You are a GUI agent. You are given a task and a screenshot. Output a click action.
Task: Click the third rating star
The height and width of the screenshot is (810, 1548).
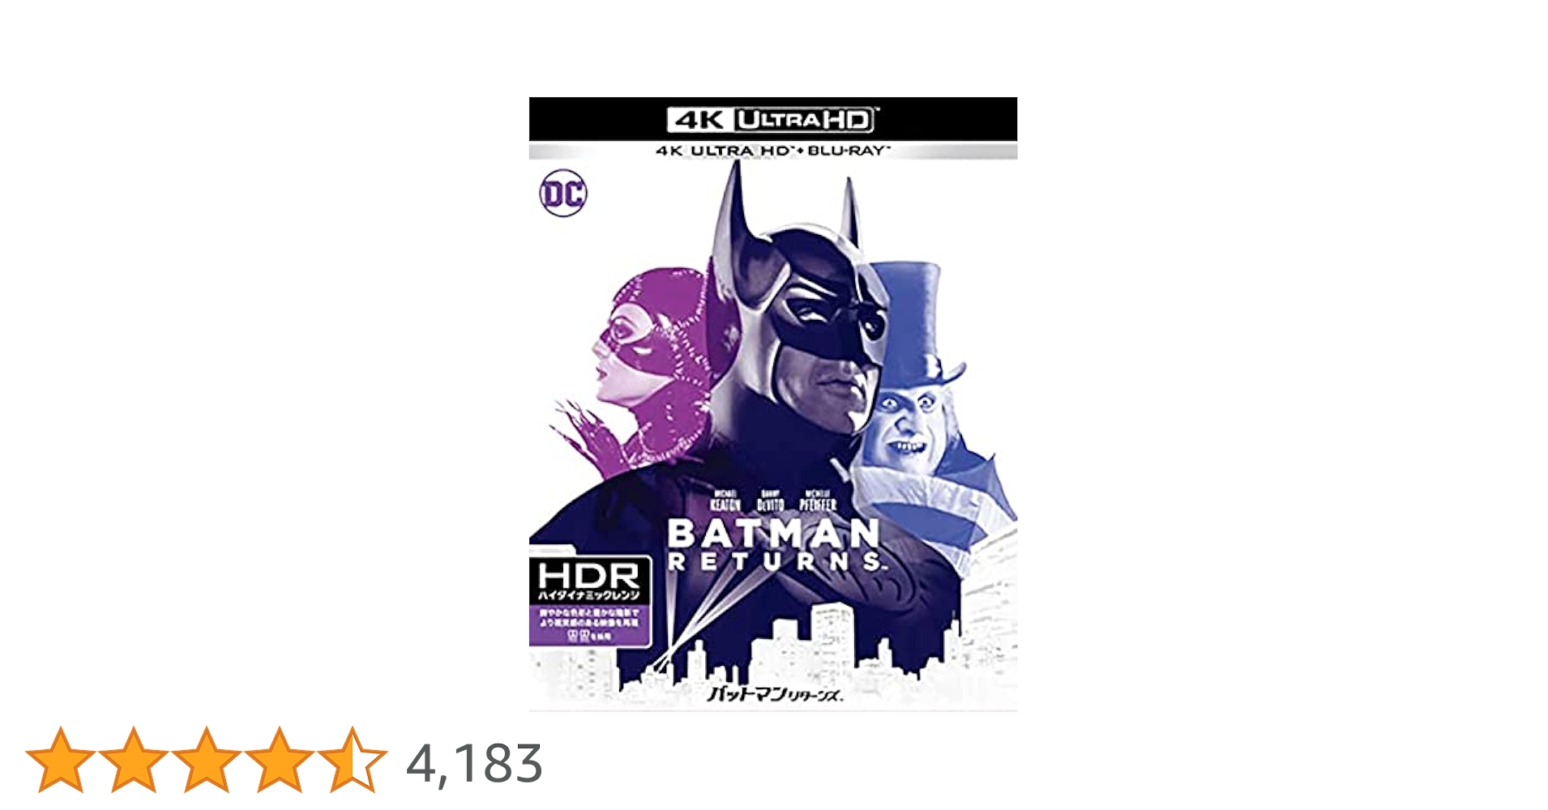click(207, 760)
